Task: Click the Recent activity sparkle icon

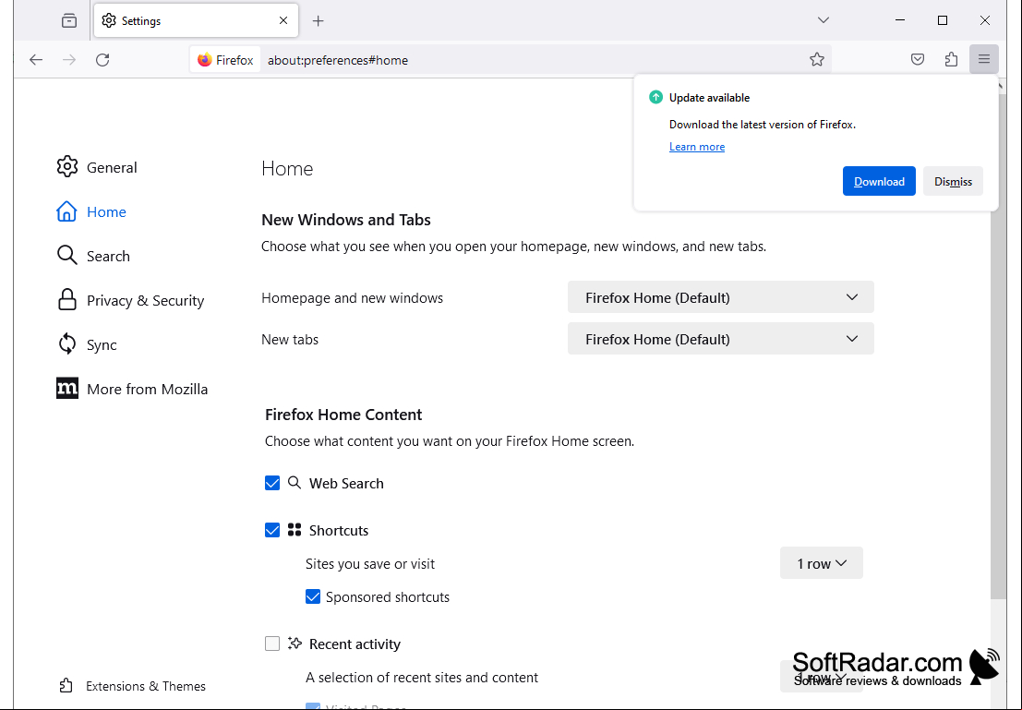Action: coord(295,644)
